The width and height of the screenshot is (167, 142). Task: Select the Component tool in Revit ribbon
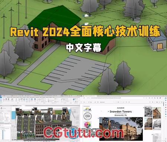(12, 100)
